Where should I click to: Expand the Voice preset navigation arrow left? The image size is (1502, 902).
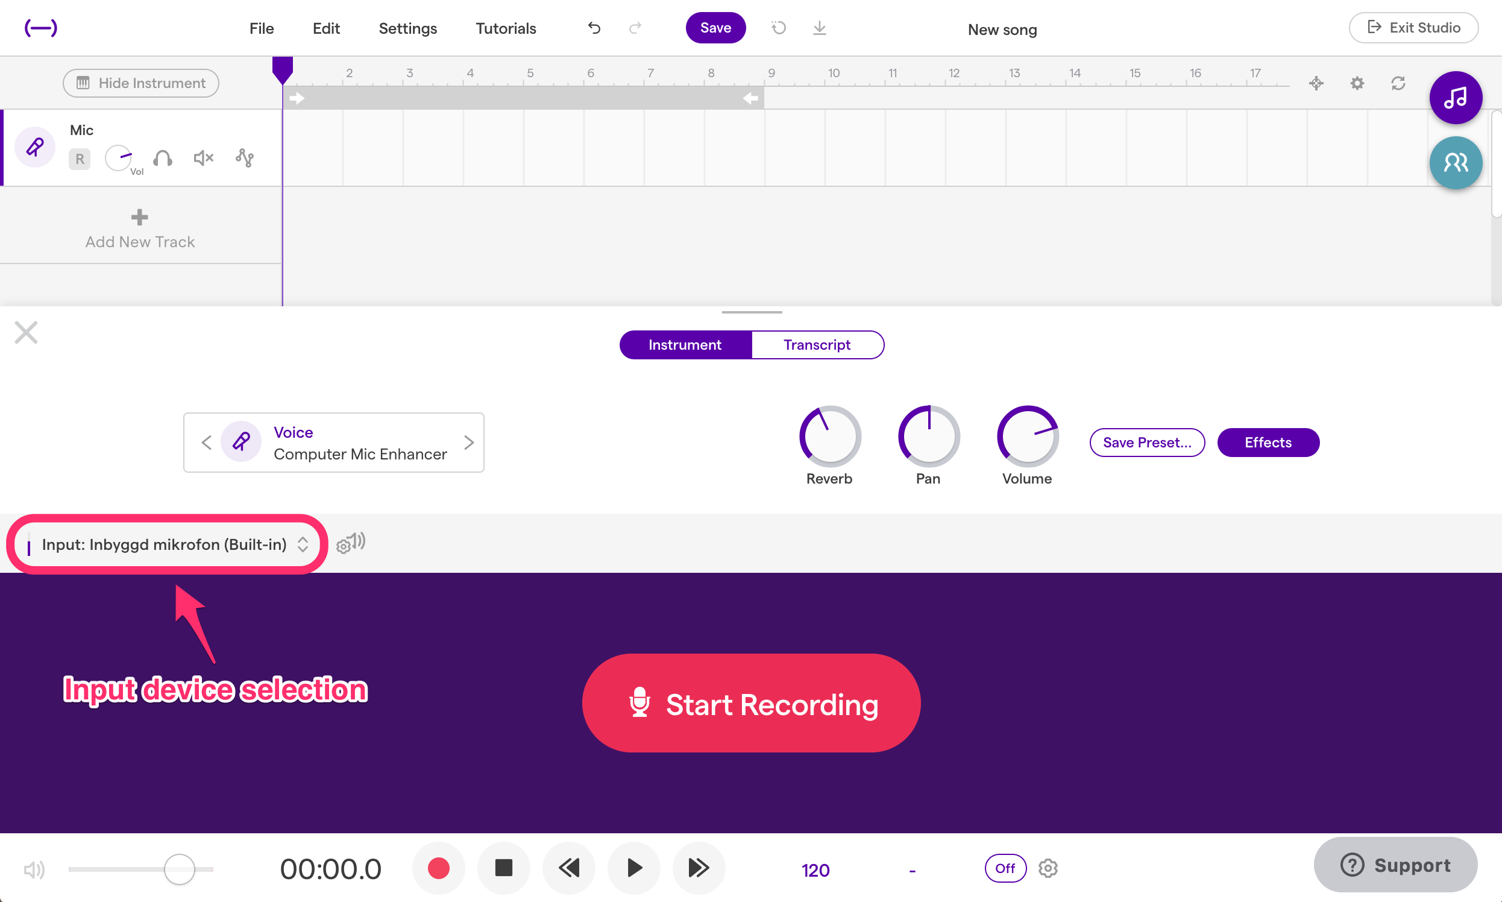[206, 443]
